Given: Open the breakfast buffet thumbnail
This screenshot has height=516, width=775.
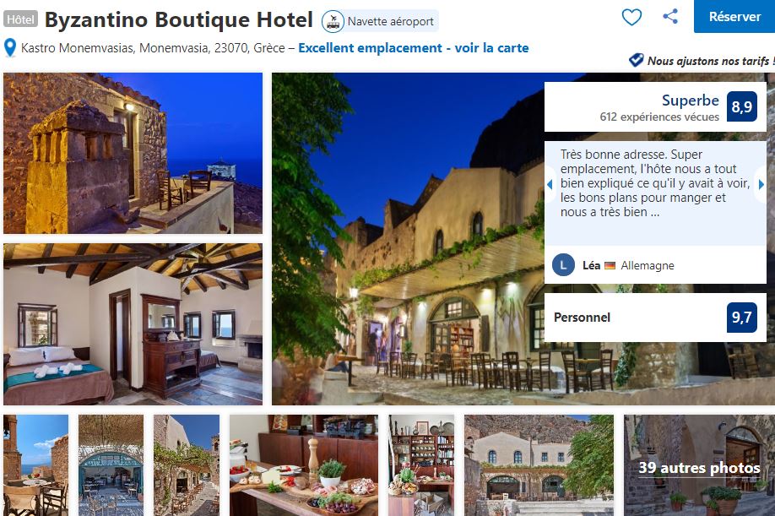Looking at the screenshot, I should point(303,465).
